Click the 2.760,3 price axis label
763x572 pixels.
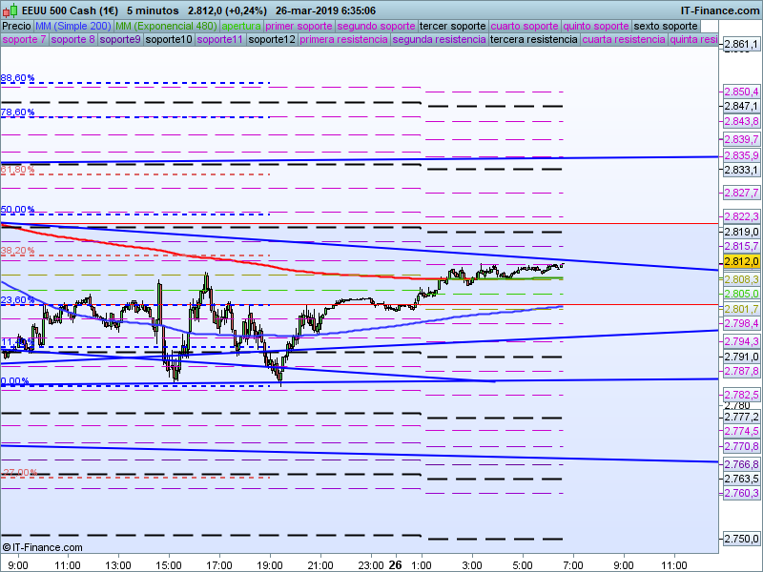pos(741,493)
